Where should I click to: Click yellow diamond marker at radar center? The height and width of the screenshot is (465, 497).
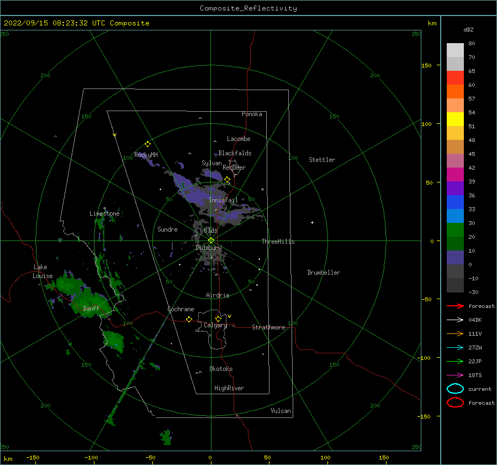click(x=211, y=241)
